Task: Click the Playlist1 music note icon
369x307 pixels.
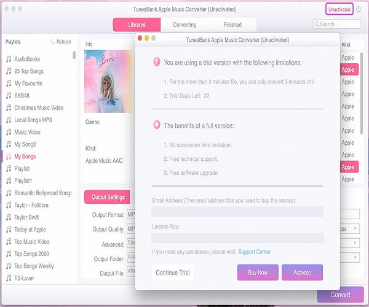Action: click(x=9, y=181)
